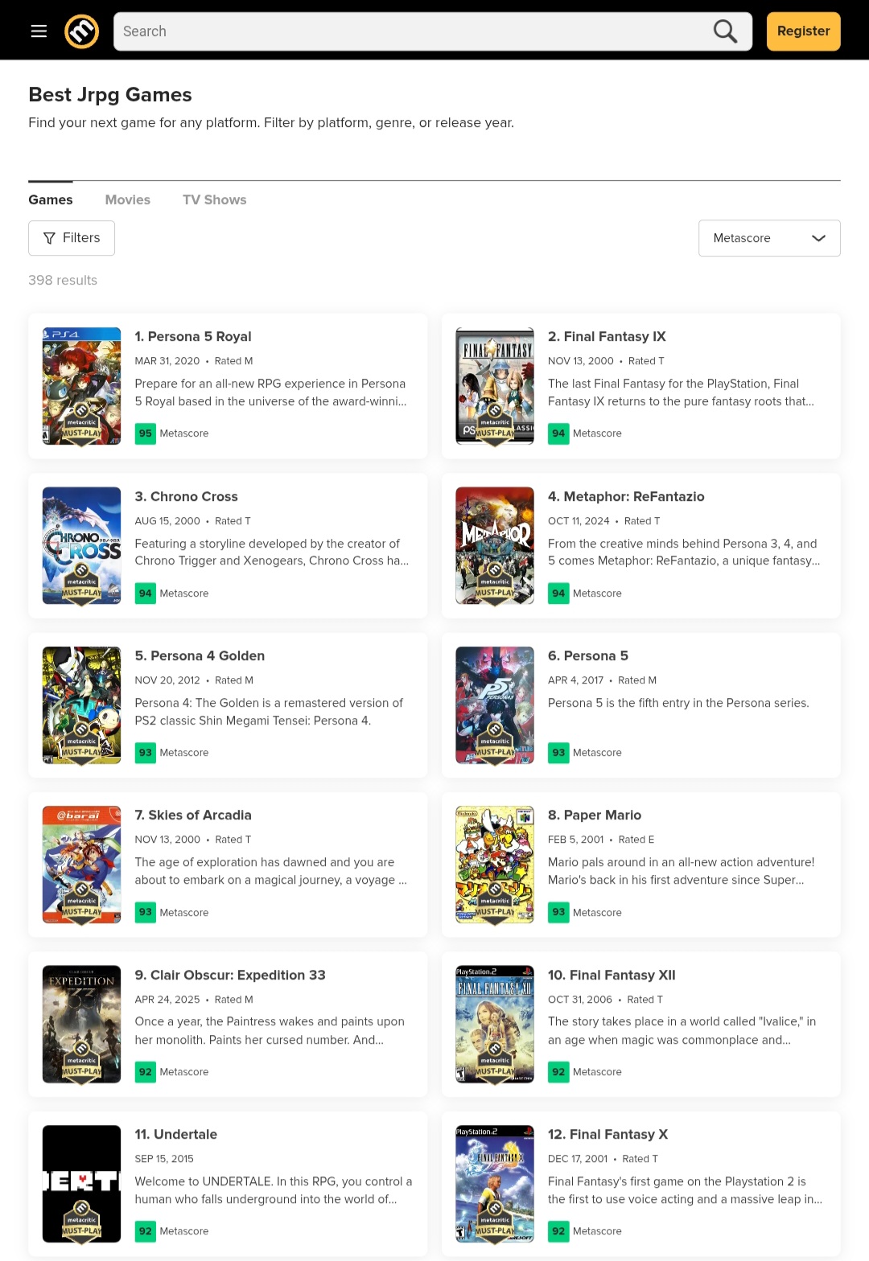Image resolution: width=869 pixels, height=1261 pixels.
Task: Click the 'FEB 5, 2001' release date text
Action: tap(576, 840)
